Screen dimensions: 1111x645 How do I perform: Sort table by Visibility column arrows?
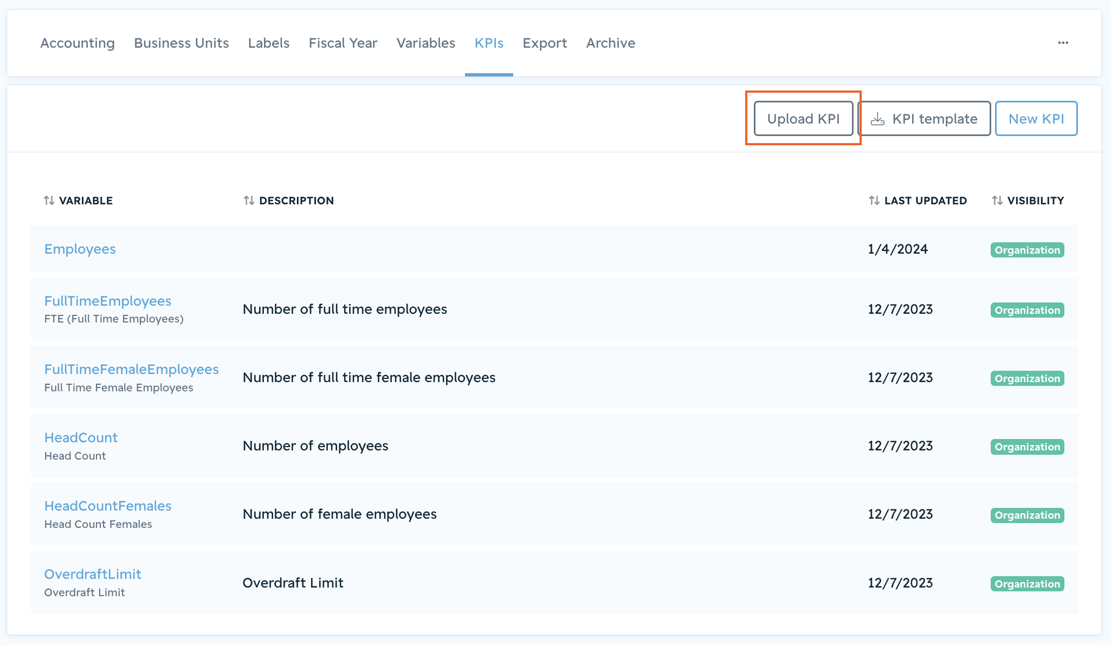(997, 201)
